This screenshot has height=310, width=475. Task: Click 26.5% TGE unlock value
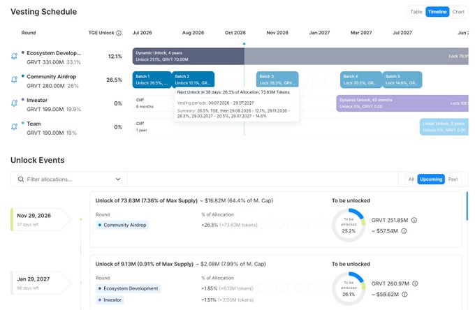tap(114, 80)
